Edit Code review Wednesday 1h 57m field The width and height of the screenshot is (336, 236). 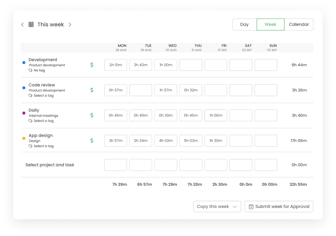point(165,90)
